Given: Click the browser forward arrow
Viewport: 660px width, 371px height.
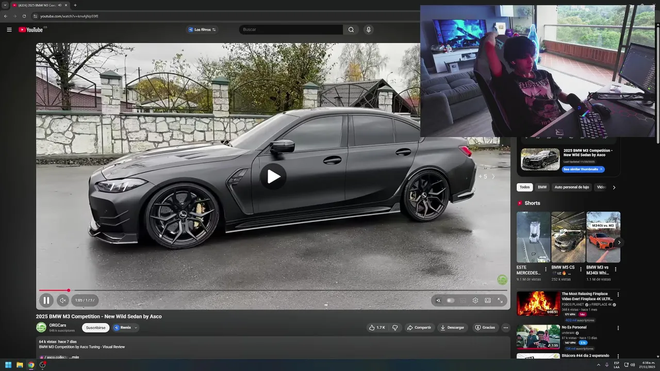Looking at the screenshot, I should click(15, 16).
